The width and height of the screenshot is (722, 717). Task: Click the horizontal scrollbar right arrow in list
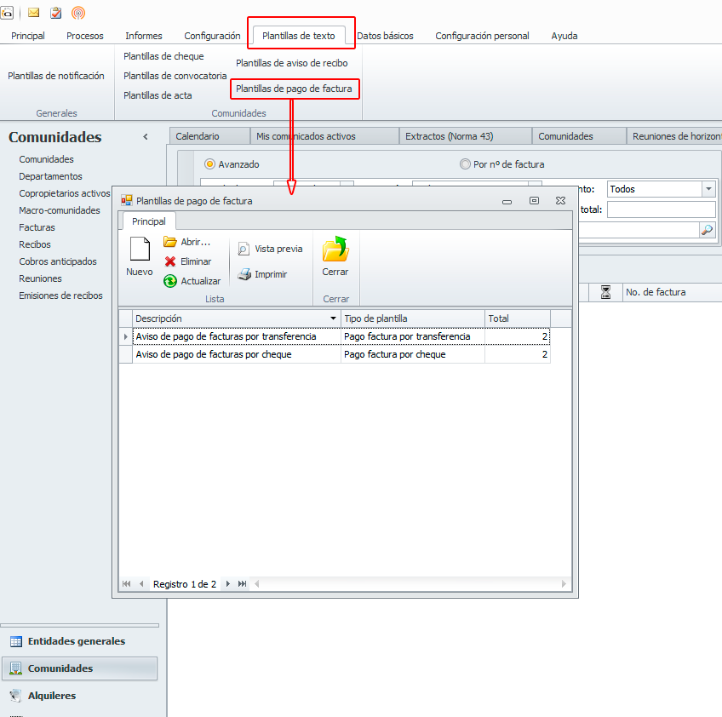[564, 584]
